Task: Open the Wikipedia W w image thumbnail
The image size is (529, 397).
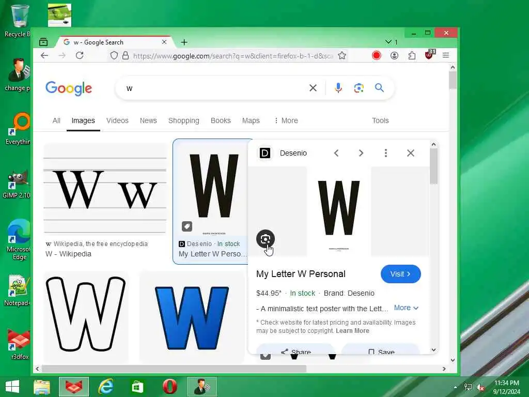Action: [x=105, y=189]
